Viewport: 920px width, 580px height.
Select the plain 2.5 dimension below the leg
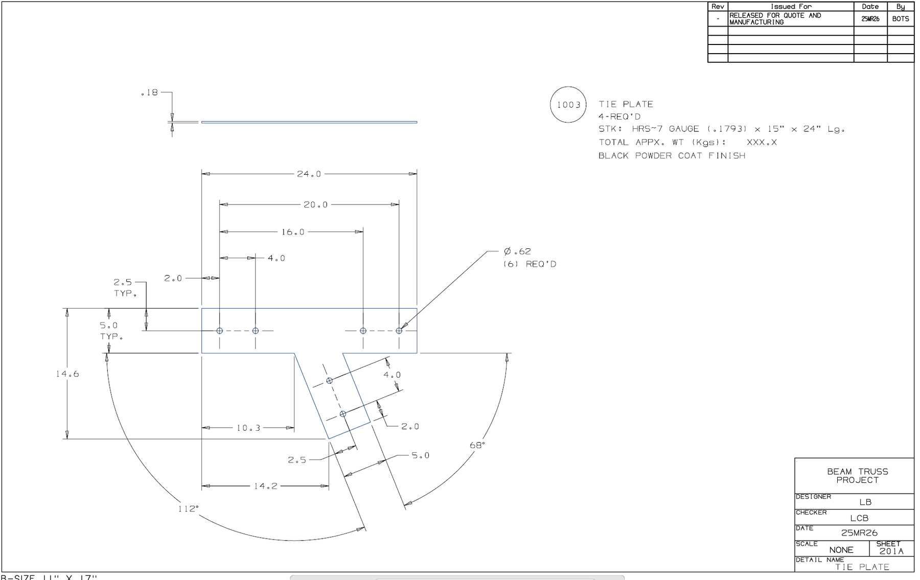pyautogui.click(x=297, y=460)
